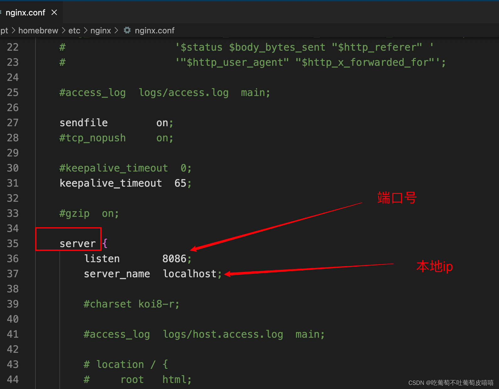Click the gear icon beside nginx.conf breadcrumb

127,30
